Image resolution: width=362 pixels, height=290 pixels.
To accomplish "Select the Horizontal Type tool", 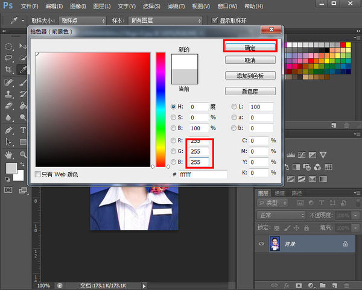I will click(23, 130).
